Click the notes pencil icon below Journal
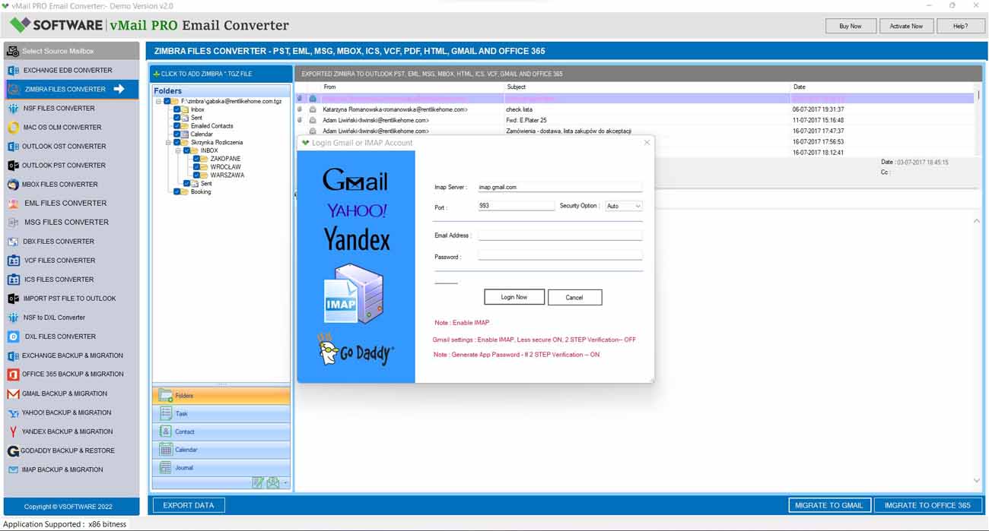This screenshot has height=531, width=989. tap(258, 482)
